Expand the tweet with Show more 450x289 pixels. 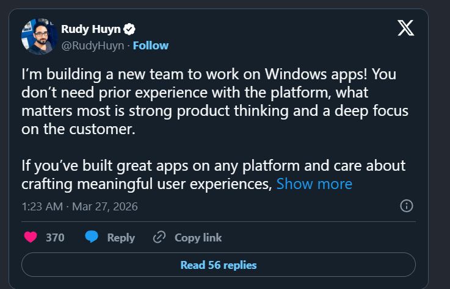(314, 184)
